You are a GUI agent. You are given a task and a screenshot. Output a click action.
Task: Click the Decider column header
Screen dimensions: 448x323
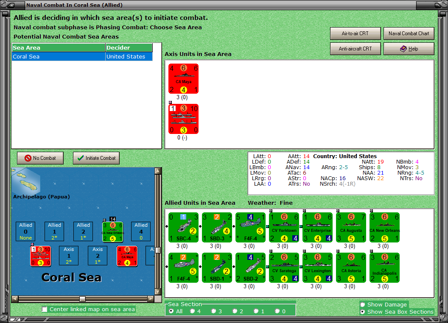[129, 48]
